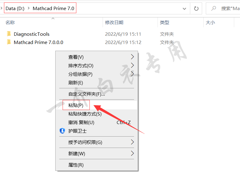Click breadcrumb chevron after Data (D:)
Image resolution: width=240 pixels, height=180 pixels.
pyautogui.click(x=29, y=8)
